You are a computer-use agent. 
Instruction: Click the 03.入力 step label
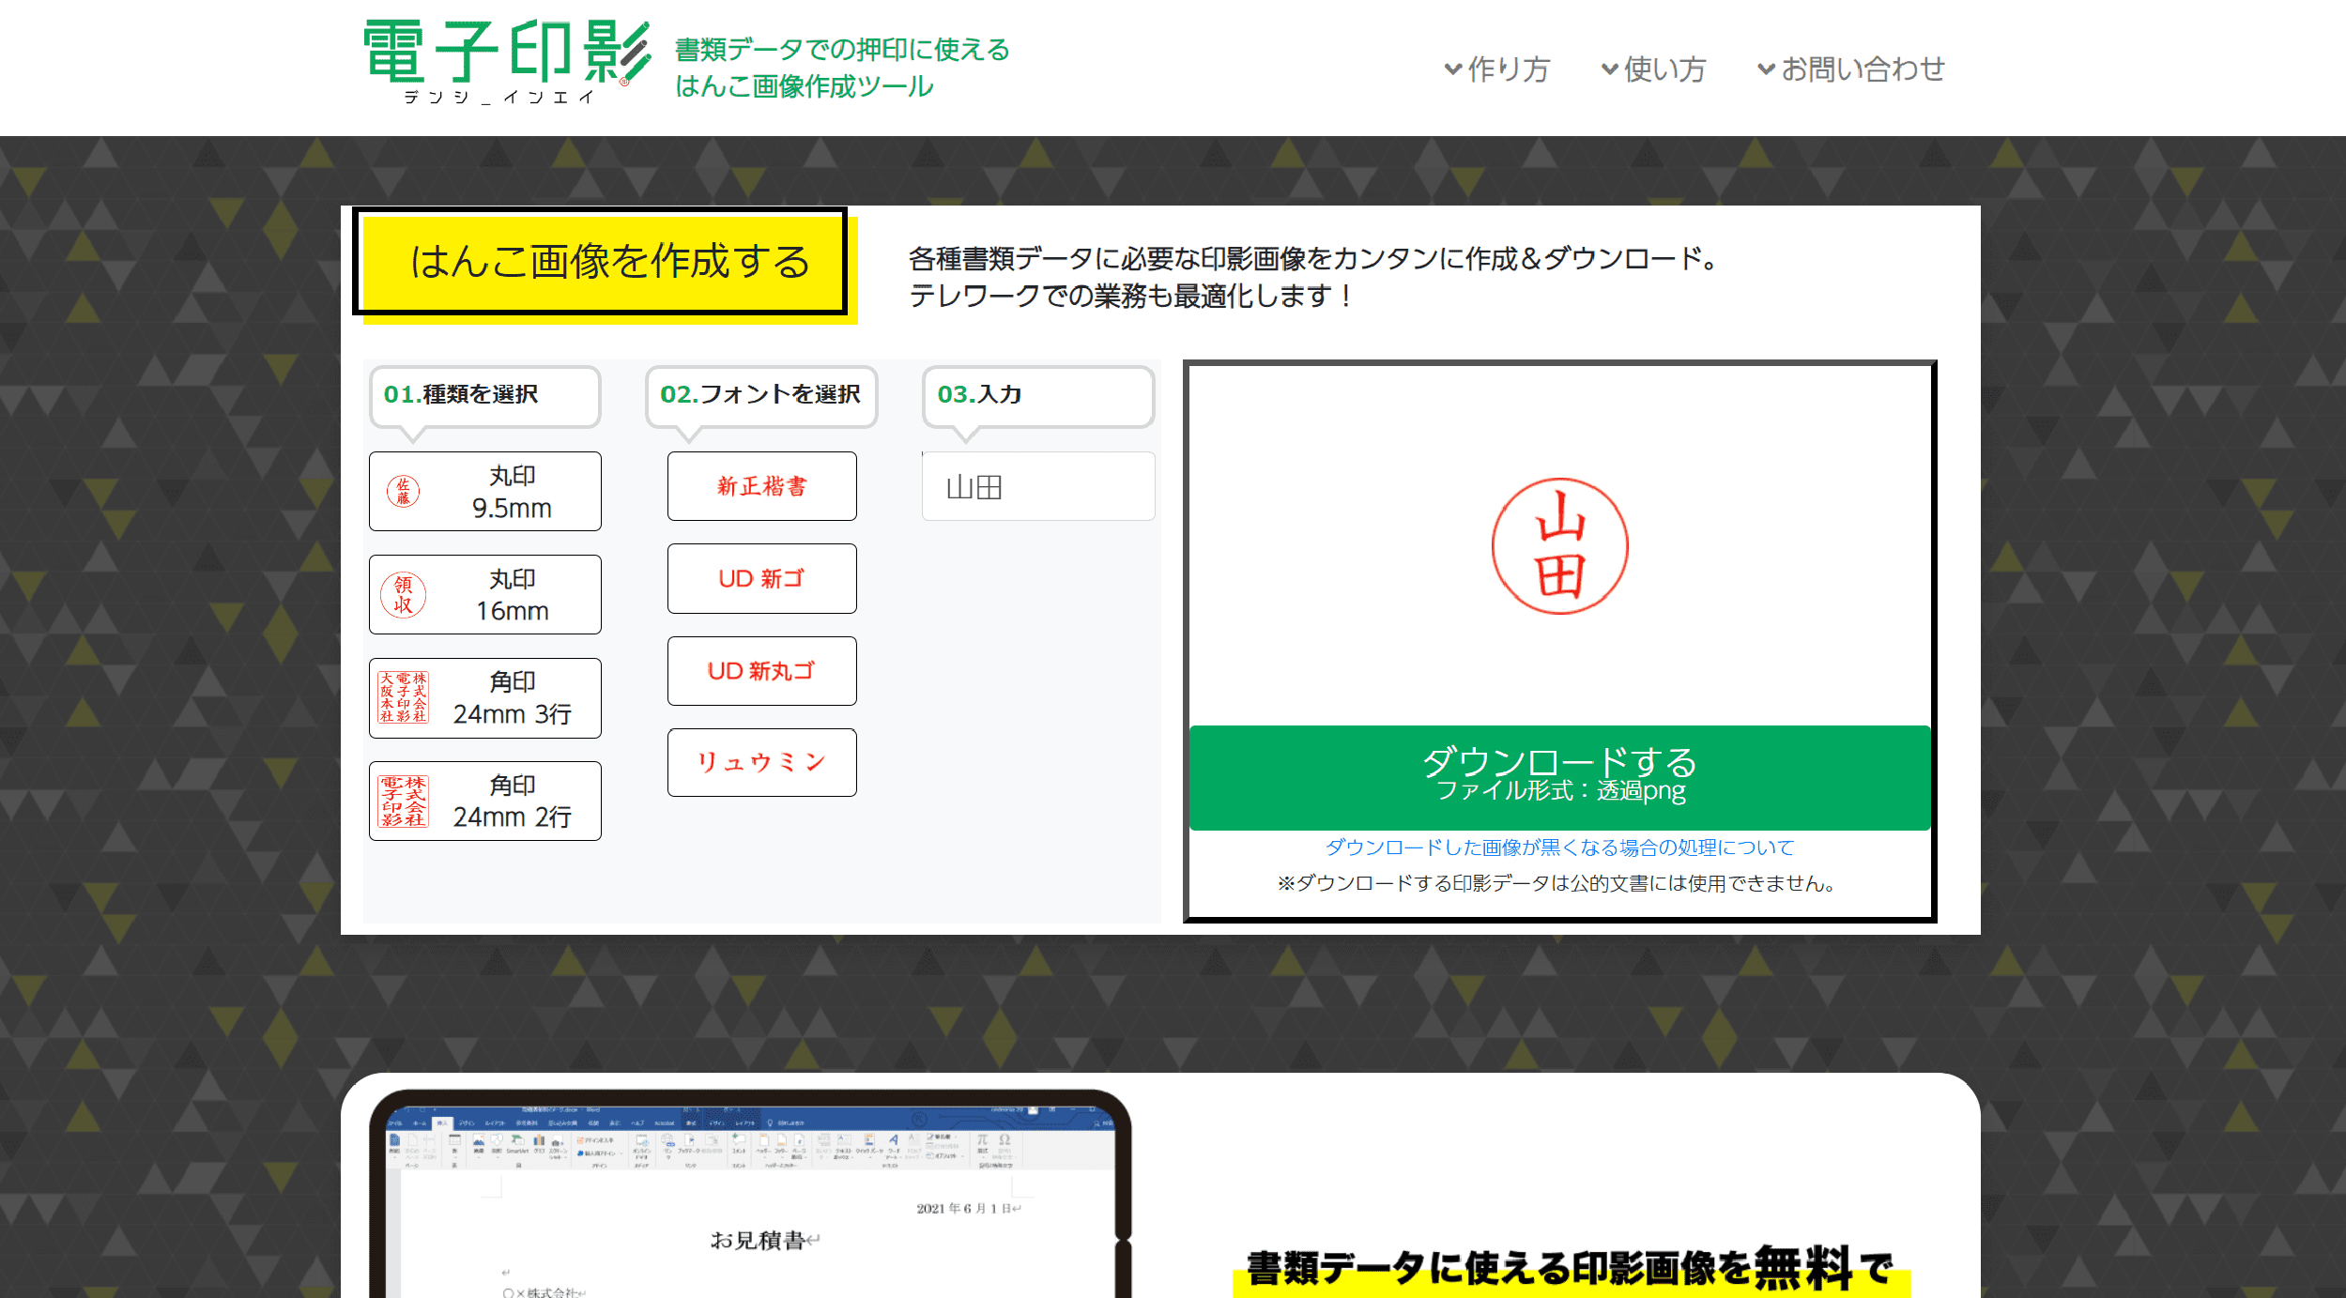coord(1038,396)
